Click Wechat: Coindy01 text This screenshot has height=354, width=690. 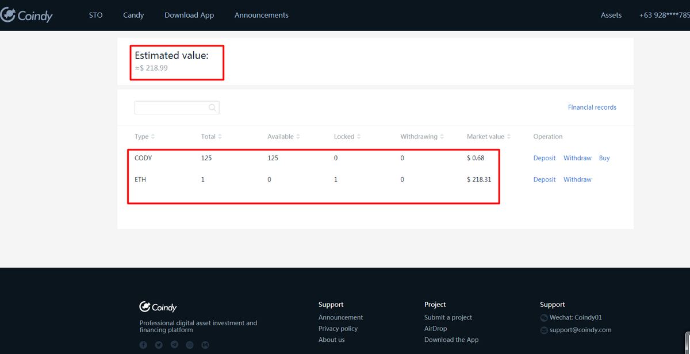(x=576, y=317)
